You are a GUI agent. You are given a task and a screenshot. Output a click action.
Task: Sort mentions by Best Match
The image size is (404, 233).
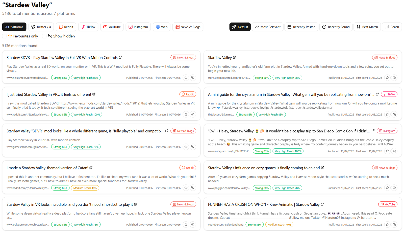pyautogui.click(x=367, y=27)
